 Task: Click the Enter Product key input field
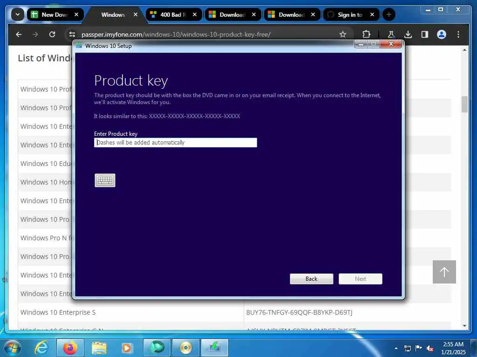176,142
